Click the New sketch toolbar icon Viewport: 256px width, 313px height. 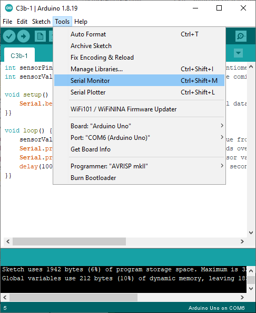pyautogui.click(x=40, y=36)
